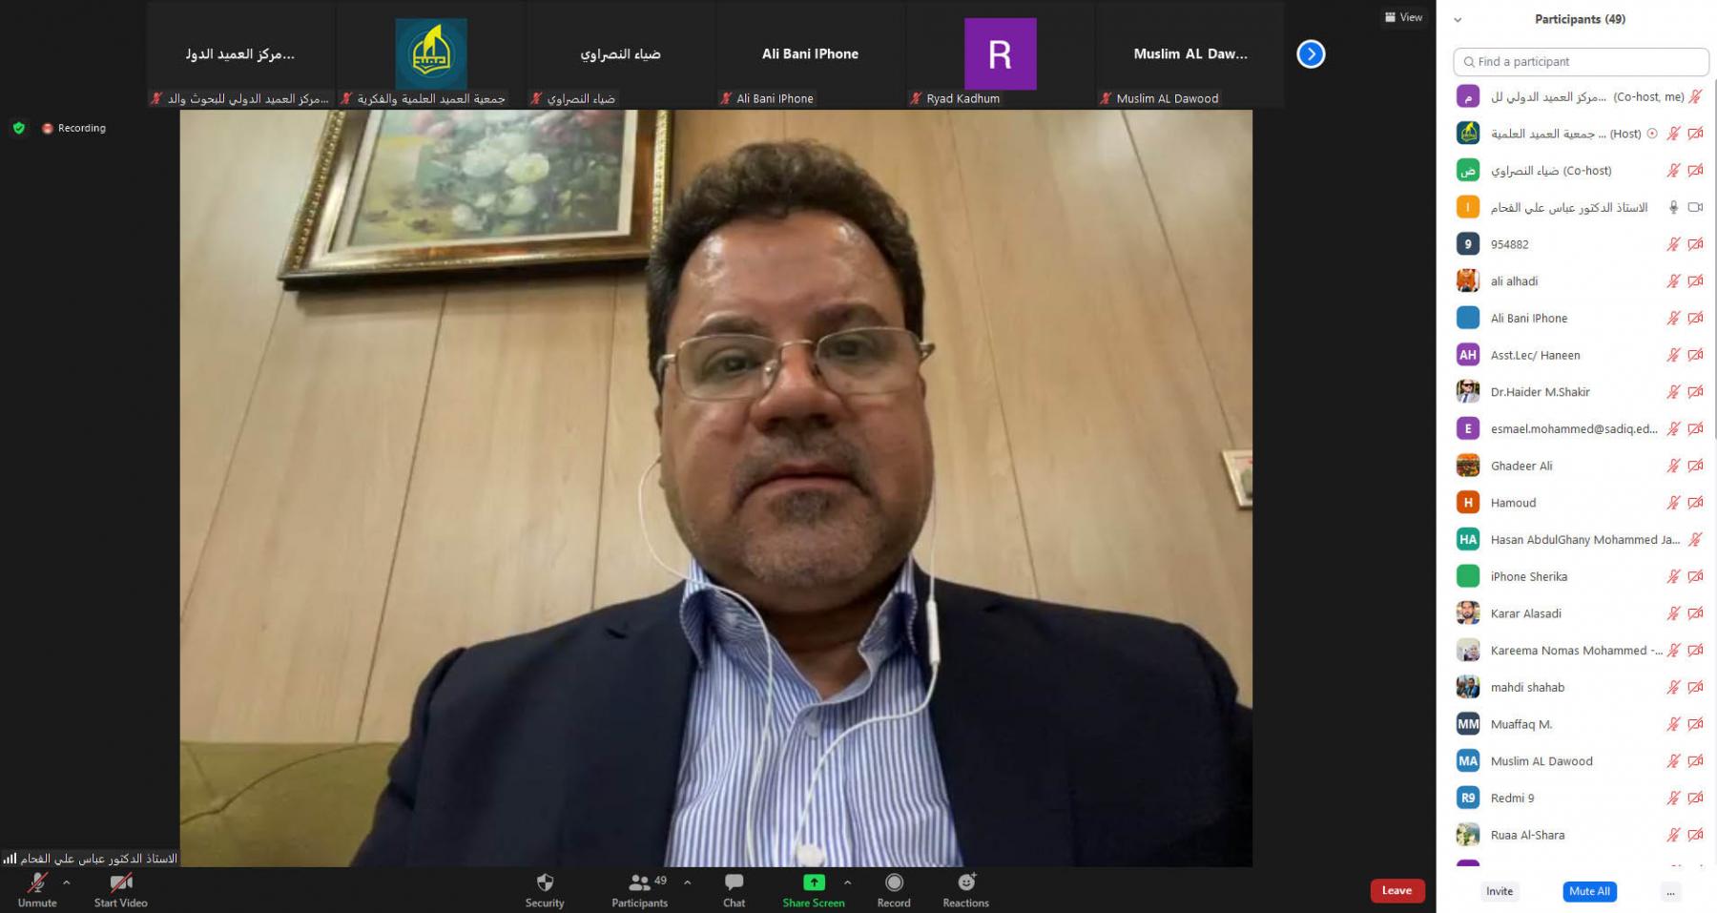Expand audio options arrow next to Unmute
Image resolution: width=1717 pixels, height=913 pixels.
pos(67,882)
